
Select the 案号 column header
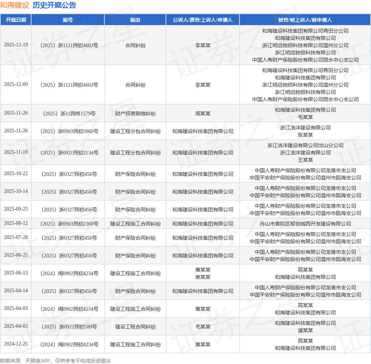[68, 20]
